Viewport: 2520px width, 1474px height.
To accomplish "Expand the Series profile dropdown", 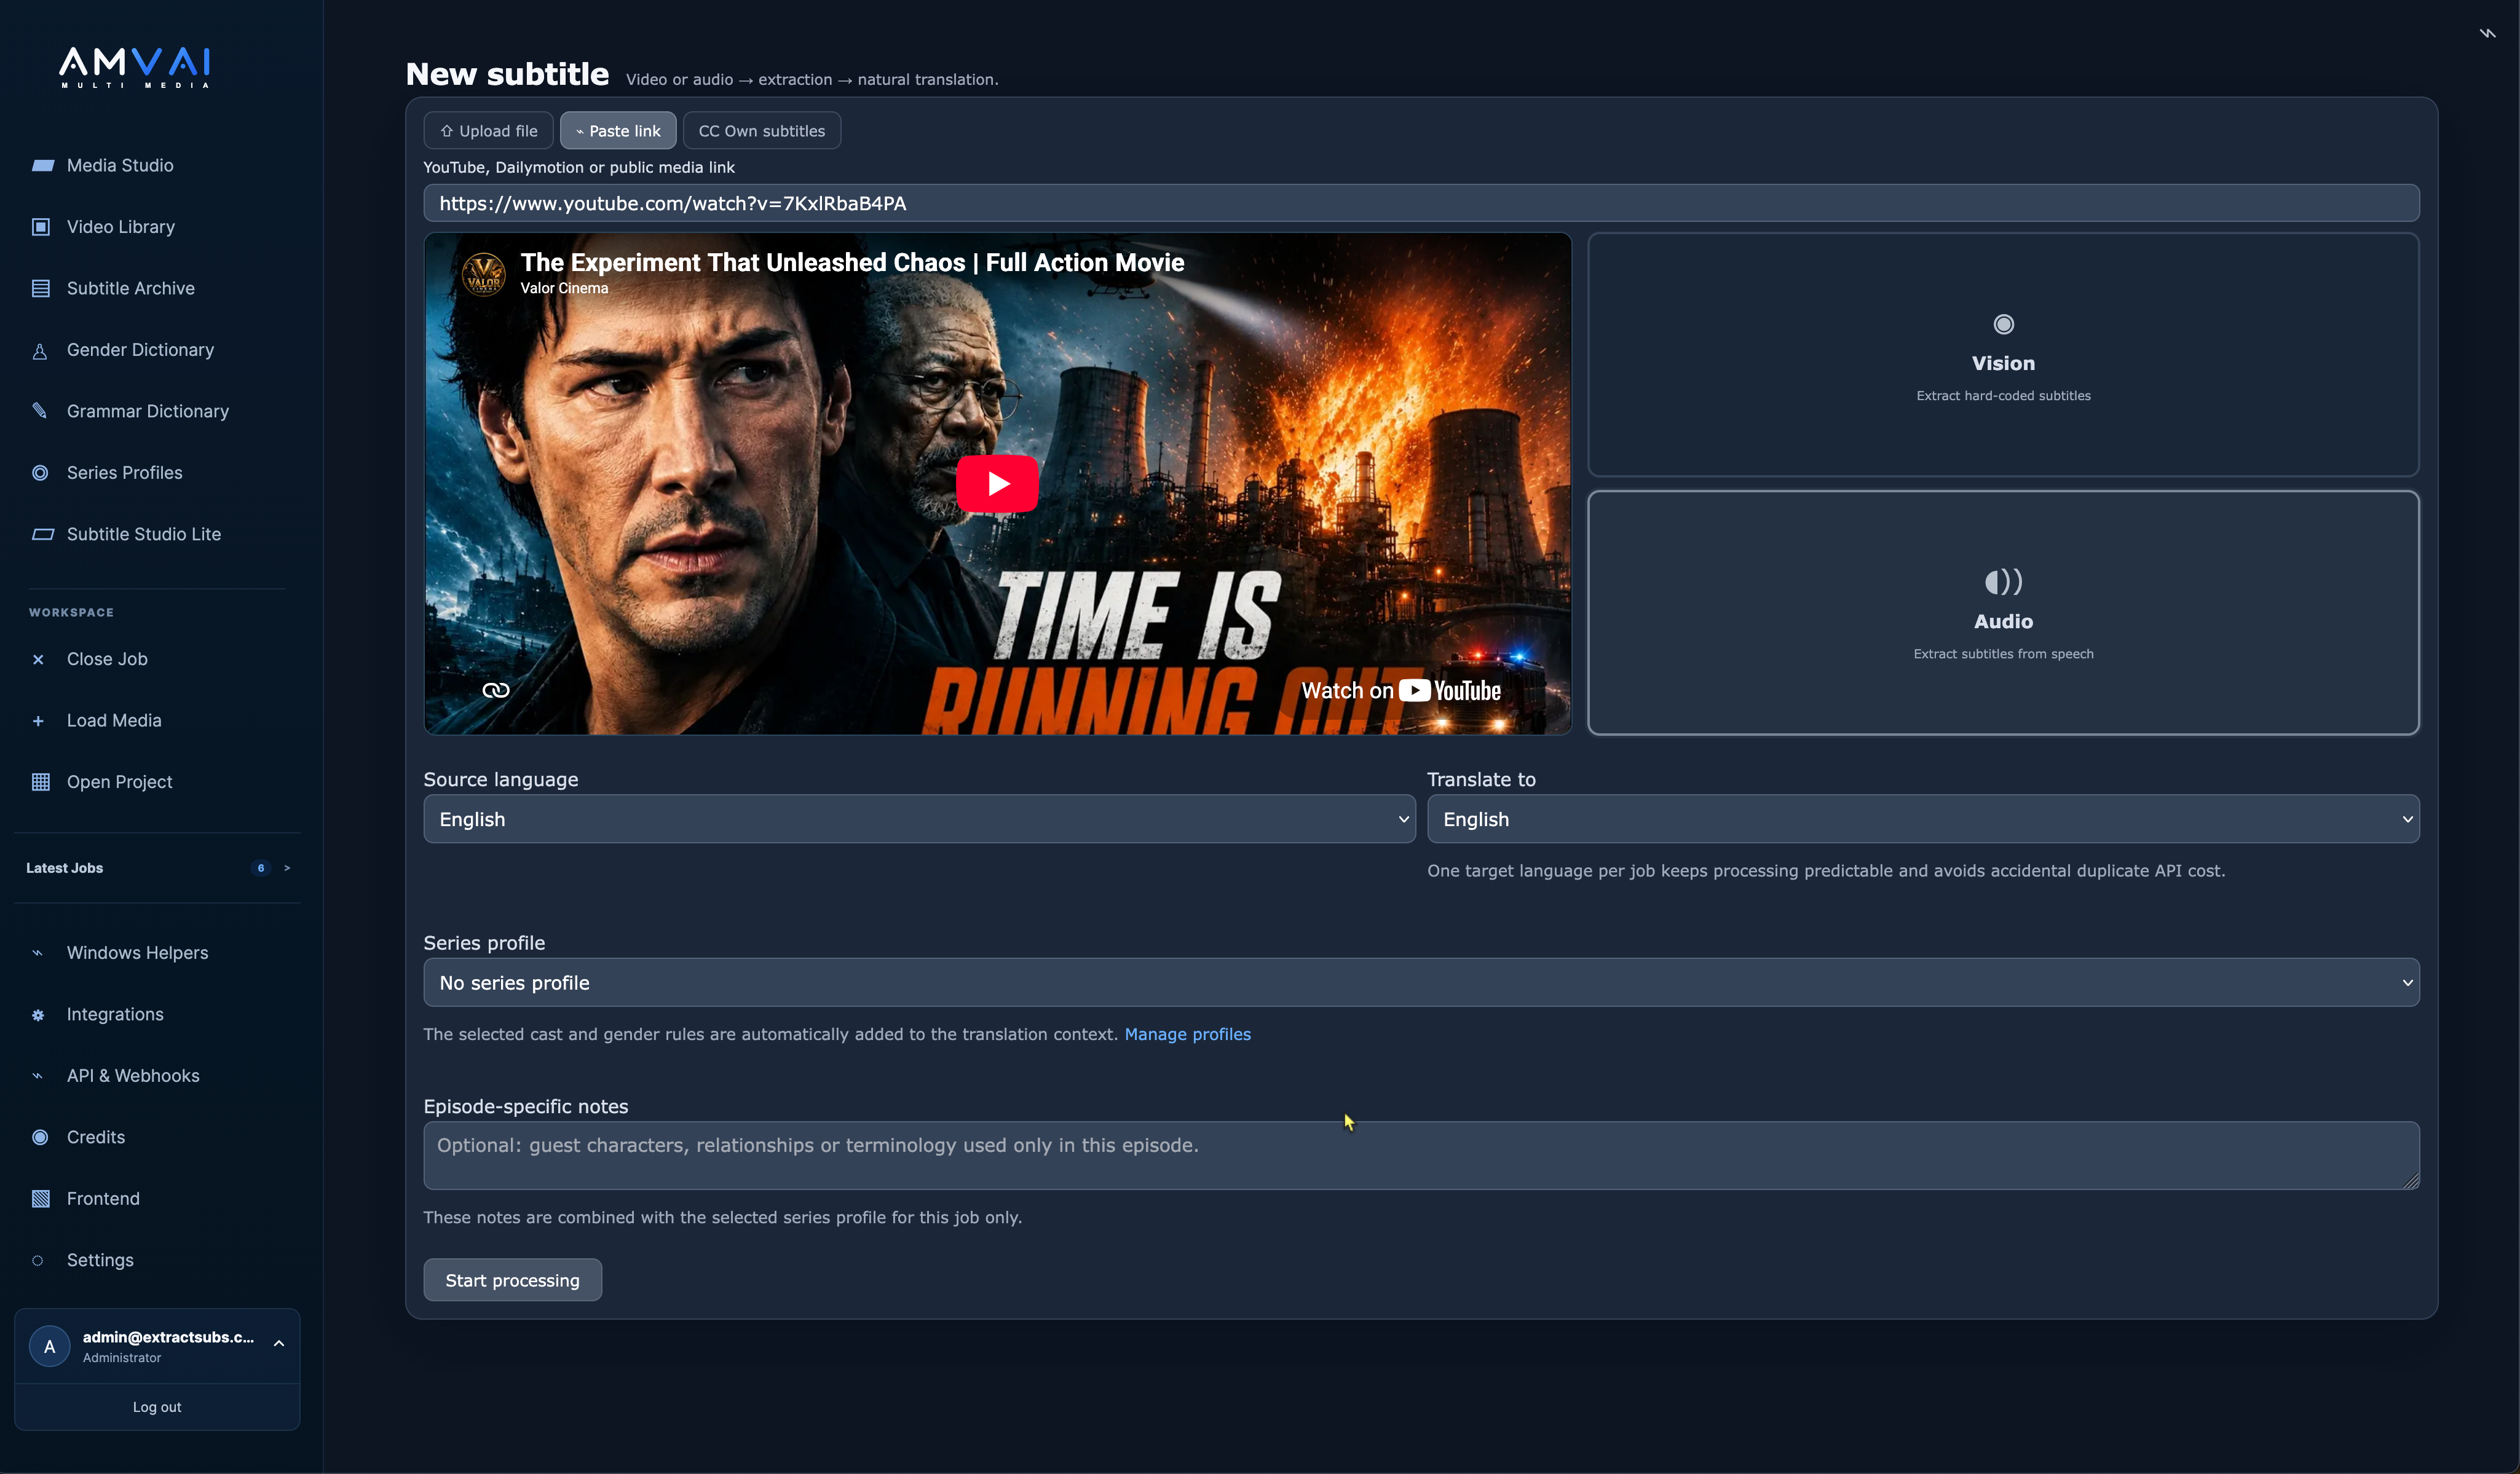I will 1421,983.
